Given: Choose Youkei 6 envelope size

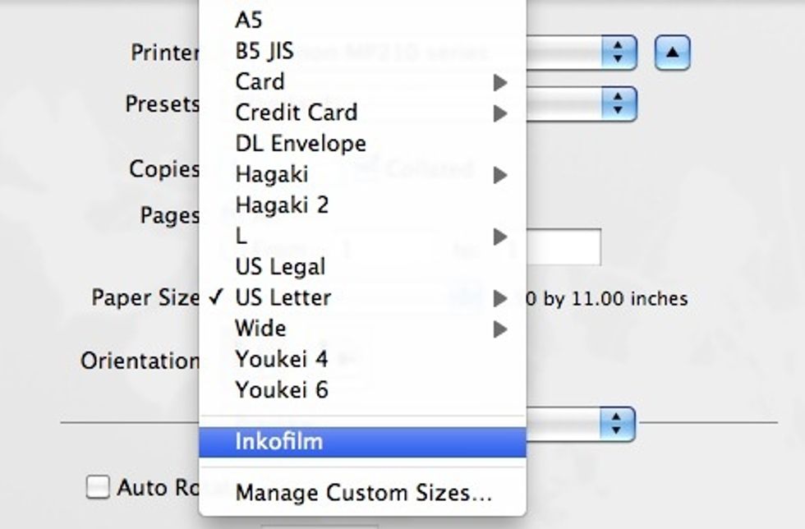Looking at the screenshot, I should click(x=282, y=390).
